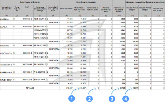Select dividend 102 dated 13-10-2012

point(40,38)
